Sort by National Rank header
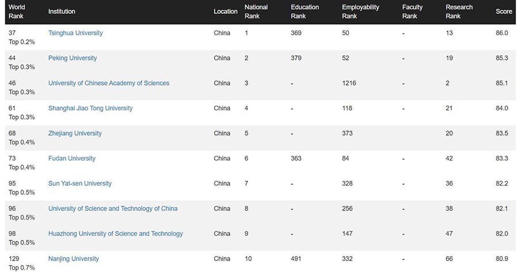This screenshot has width=518, height=272. click(x=256, y=12)
